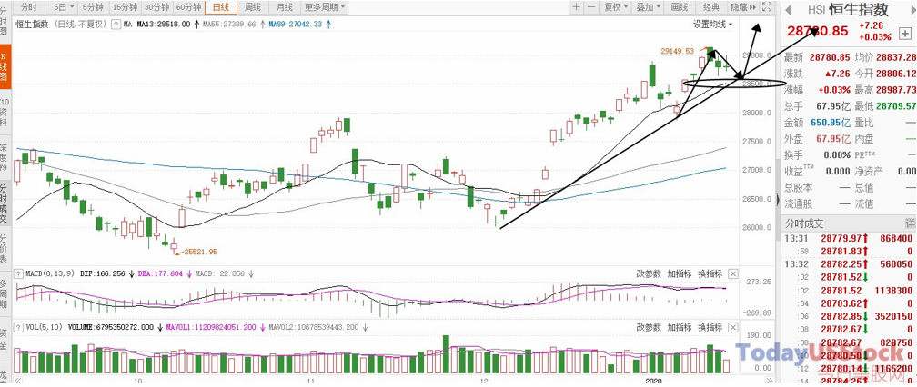Click 加指标 on MACD panel

680,273
